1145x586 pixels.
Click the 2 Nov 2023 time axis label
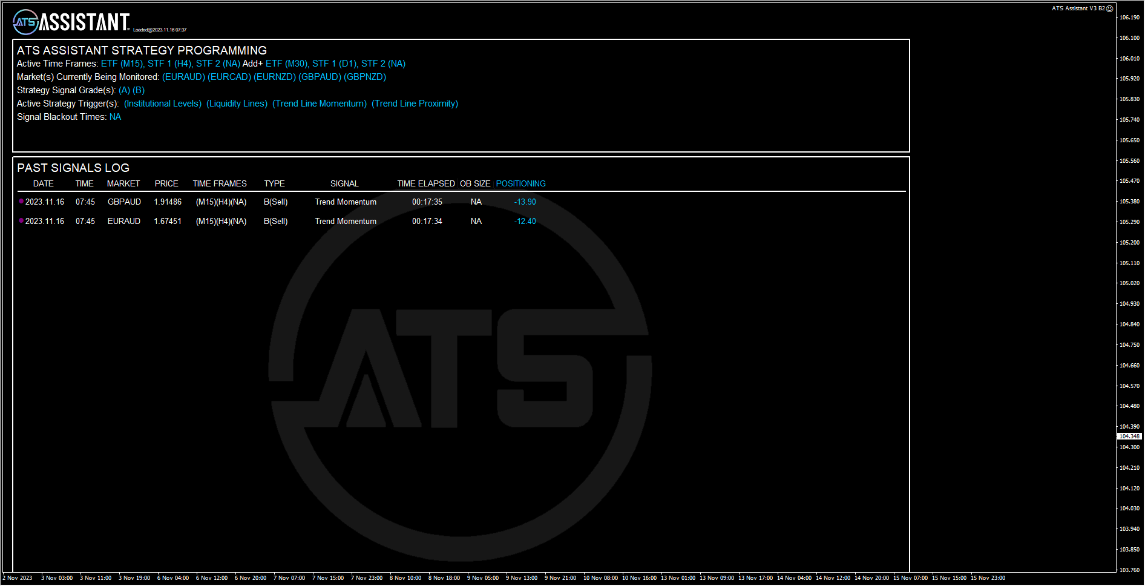pos(18,578)
